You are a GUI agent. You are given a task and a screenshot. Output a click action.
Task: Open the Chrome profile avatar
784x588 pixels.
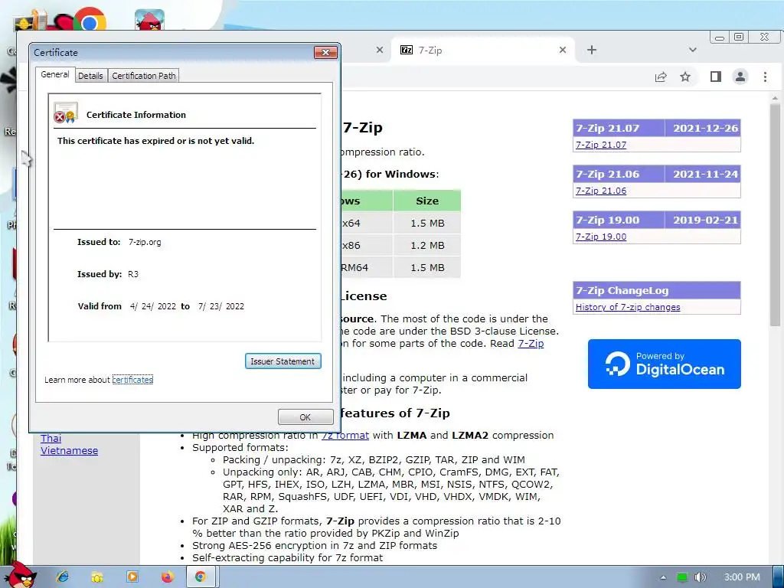pos(740,77)
